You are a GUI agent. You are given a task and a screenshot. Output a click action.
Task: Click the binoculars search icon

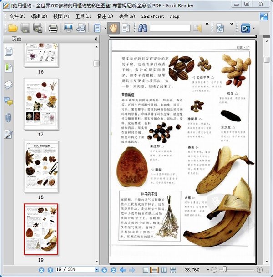click(143, 28)
